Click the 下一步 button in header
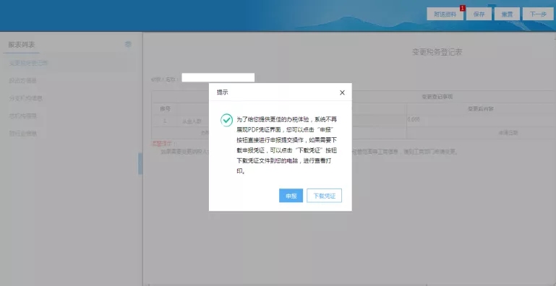 (x=538, y=14)
